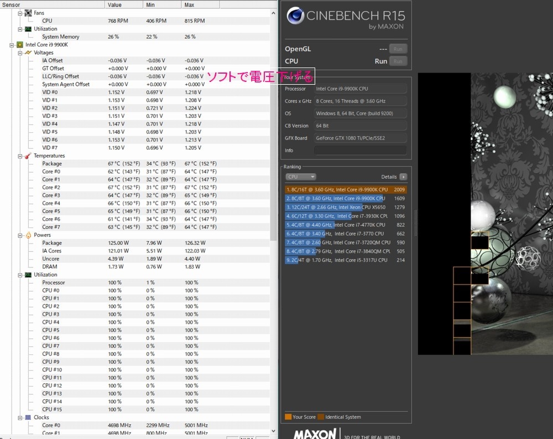Click the sensor list scroll-up arrow

(273, 13)
